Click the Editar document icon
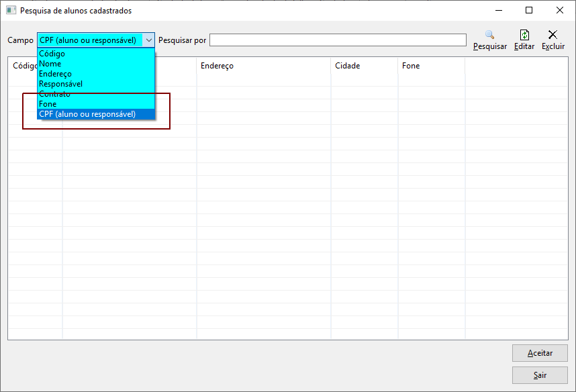The height and width of the screenshot is (392, 576). click(524, 35)
